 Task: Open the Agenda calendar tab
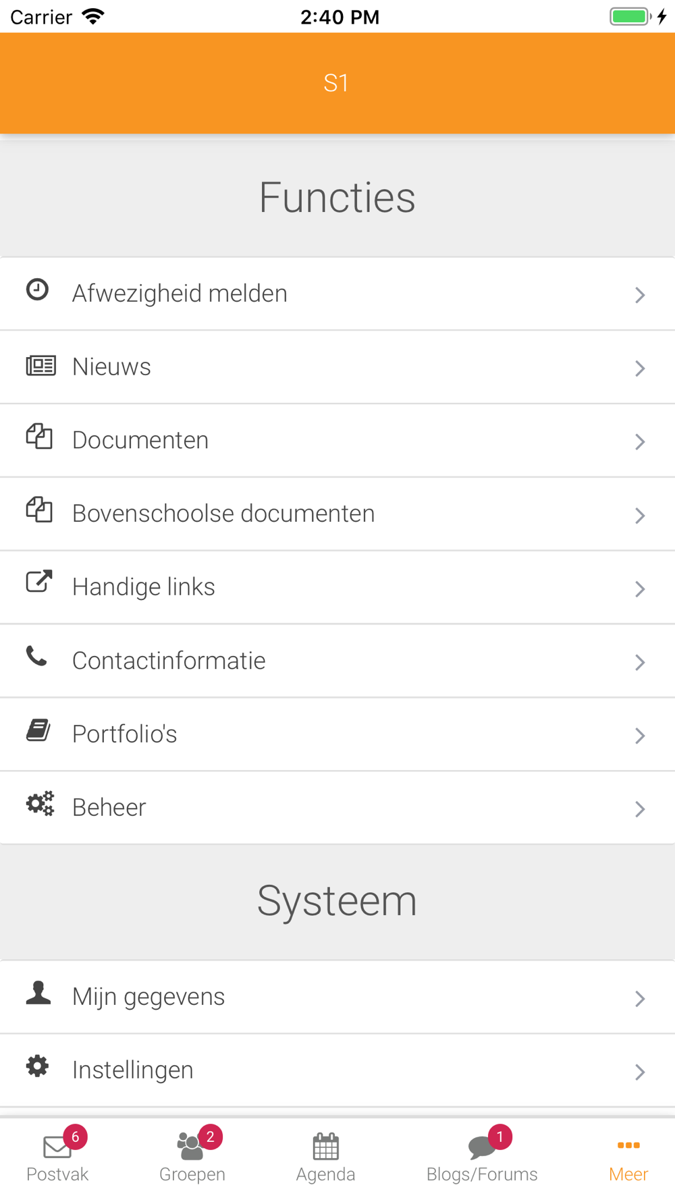325,1157
